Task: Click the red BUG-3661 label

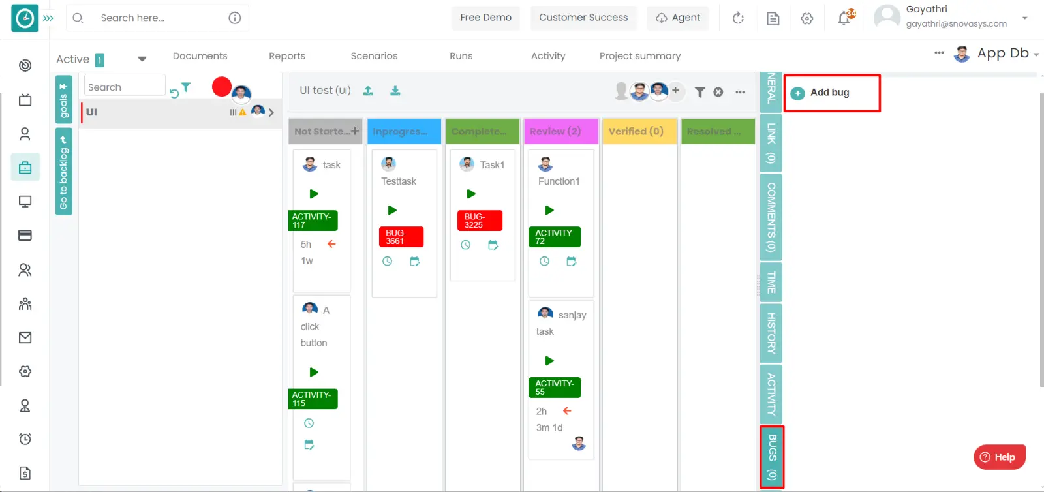Action: tap(401, 237)
